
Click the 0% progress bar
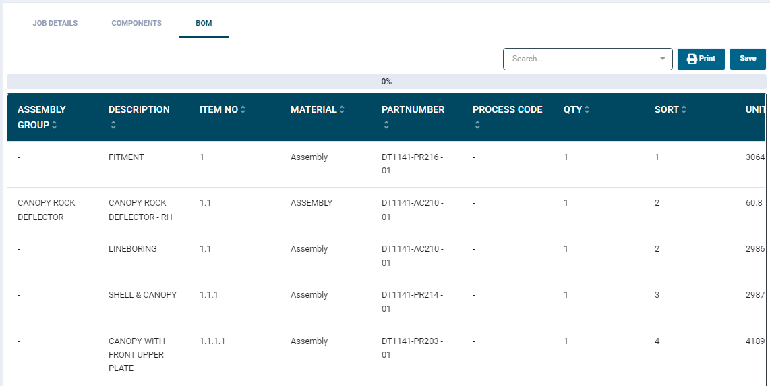386,82
